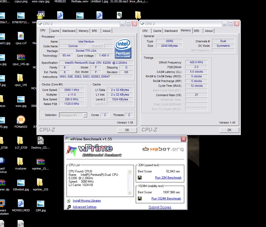Click the Level 2 cache 1024 KBytes value
Viewport: 266px width, 227px height.
pyautogui.click(x=120, y=99)
